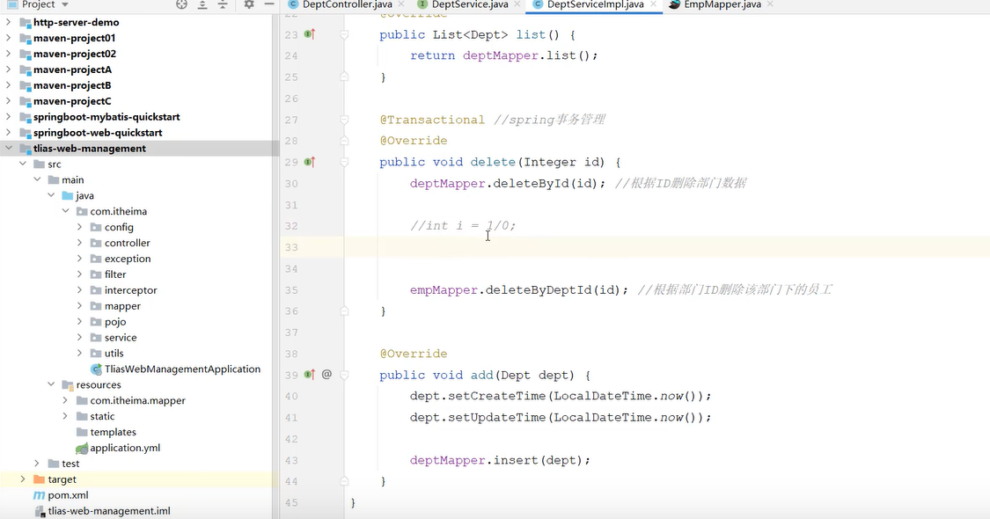Select tlias-web-management.iml file

click(109, 511)
